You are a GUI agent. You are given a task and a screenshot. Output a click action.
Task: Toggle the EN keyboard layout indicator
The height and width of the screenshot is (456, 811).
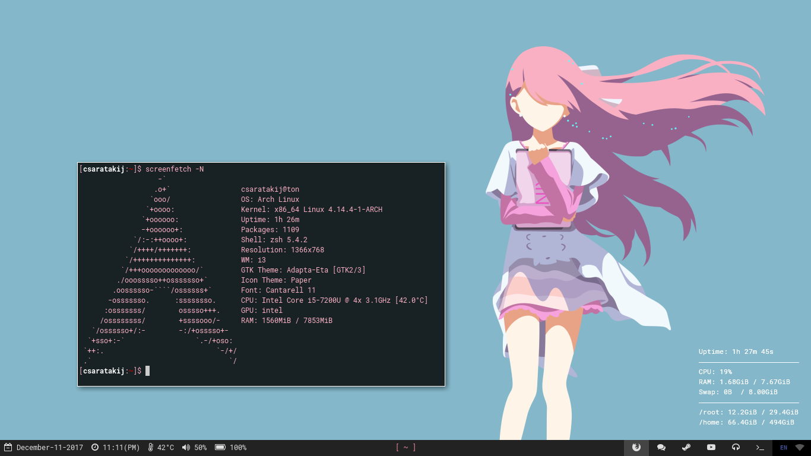point(784,448)
